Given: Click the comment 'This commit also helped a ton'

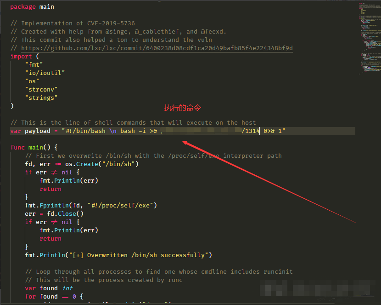Looking at the screenshot, I should (111, 40).
